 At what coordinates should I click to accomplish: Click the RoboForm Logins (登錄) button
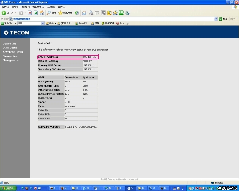pyautogui.click(x=50, y=23)
